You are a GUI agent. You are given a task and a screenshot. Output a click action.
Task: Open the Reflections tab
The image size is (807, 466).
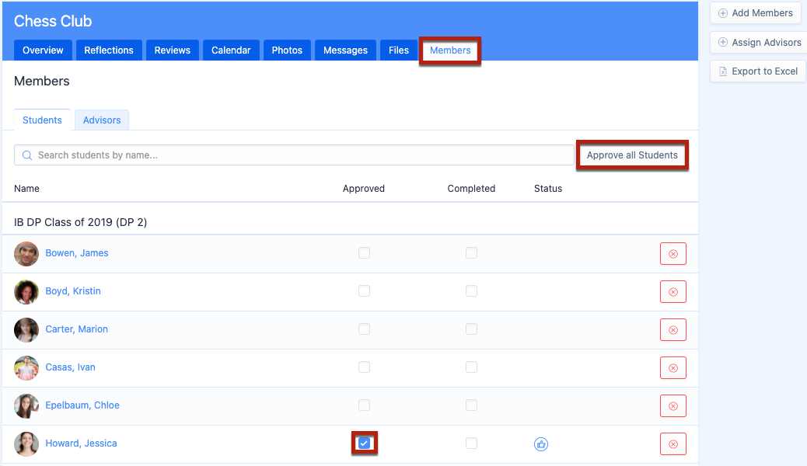(x=109, y=50)
